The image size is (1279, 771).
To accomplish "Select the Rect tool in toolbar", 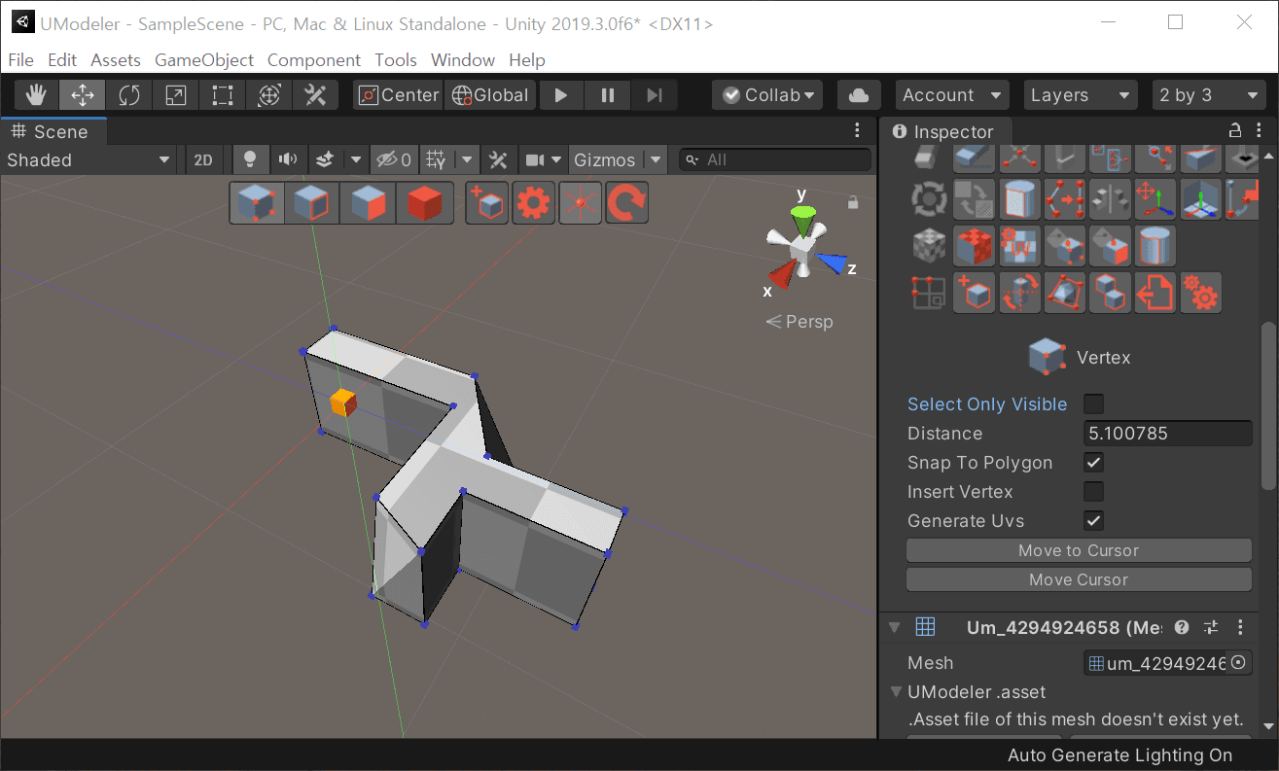I will pos(223,95).
